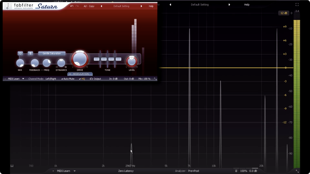
Task: Open the Analyzer Pre+Post settings
Action: [x=193, y=171]
